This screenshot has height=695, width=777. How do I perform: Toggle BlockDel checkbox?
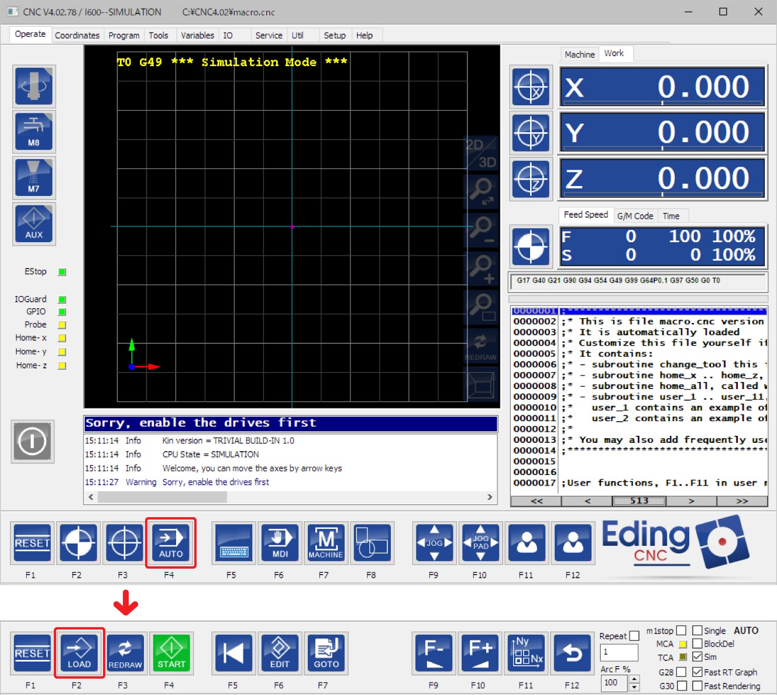click(697, 644)
